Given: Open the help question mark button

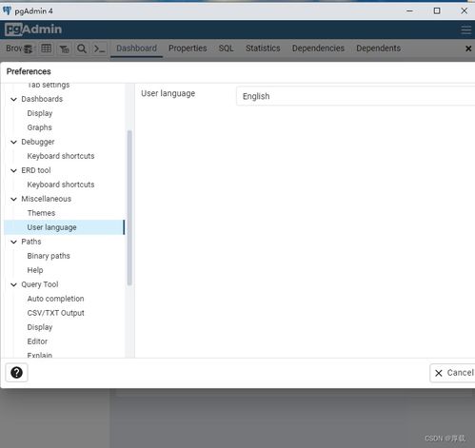Looking at the screenshot, I should (x=16, y=373).
